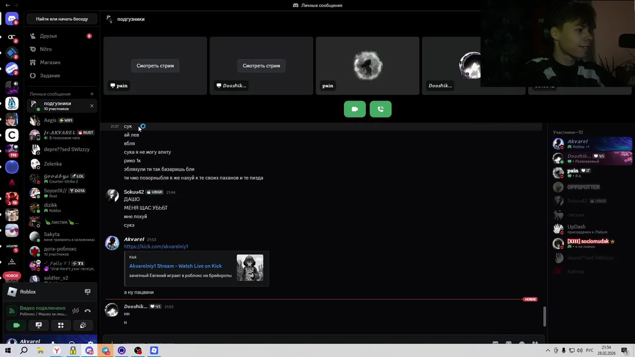Click the green join call phone button
The height and width of the screenshot is (357, 635).
point(381,109)
